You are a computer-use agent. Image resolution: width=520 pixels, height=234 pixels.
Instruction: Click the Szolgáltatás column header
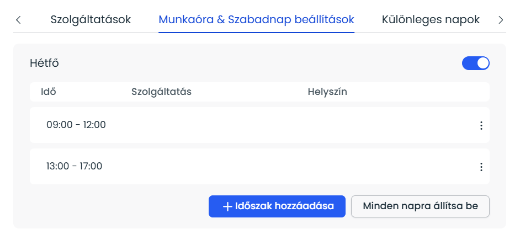[161, 92]
